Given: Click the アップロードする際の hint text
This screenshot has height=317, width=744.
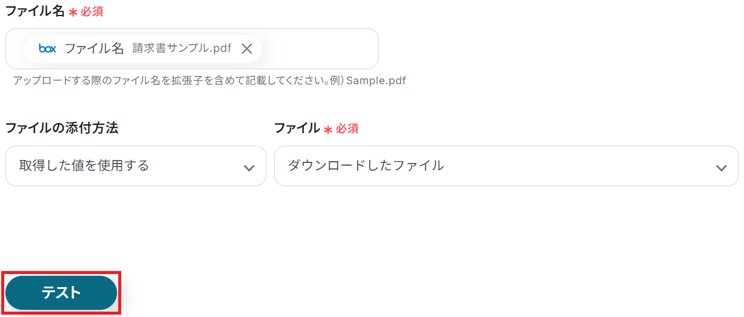Looking at the screenshot, I should (179, 81).
